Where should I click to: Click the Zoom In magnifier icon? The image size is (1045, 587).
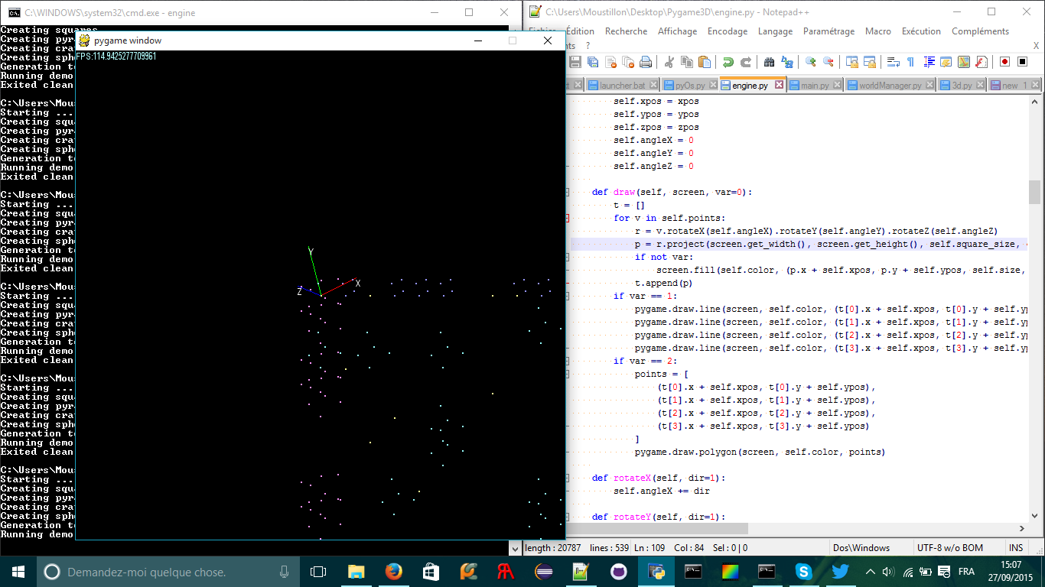pyautogui.click(x=810, y=62)
